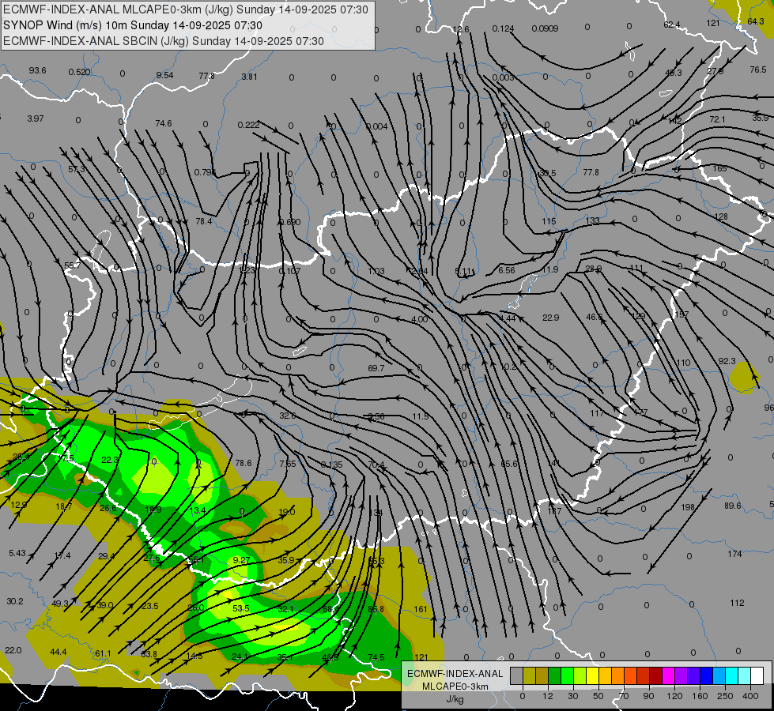Viewport: 774px width, 711px height.
Task: Click the map value 69.7
Action: 376,368
